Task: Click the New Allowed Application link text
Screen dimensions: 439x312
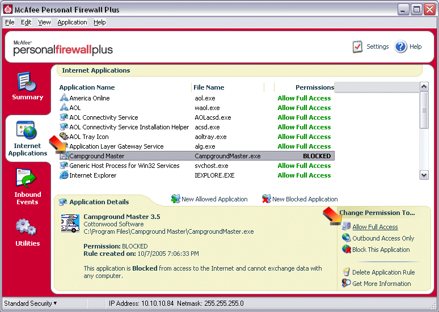Action: (x=214, y=199)
